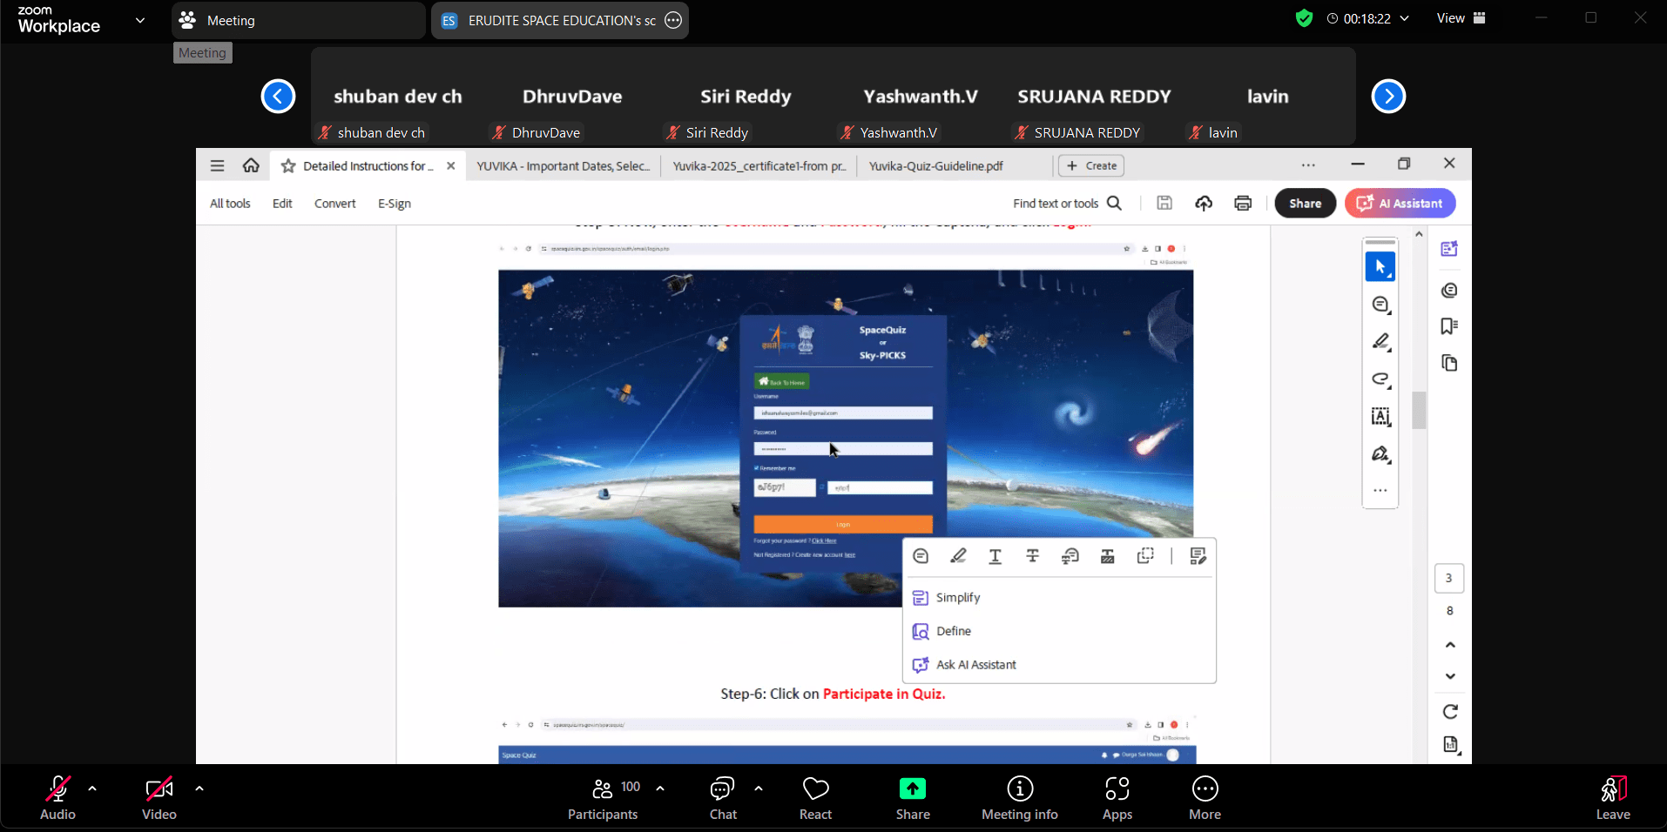Show next participants with right arrow

tap(1388, 96)
